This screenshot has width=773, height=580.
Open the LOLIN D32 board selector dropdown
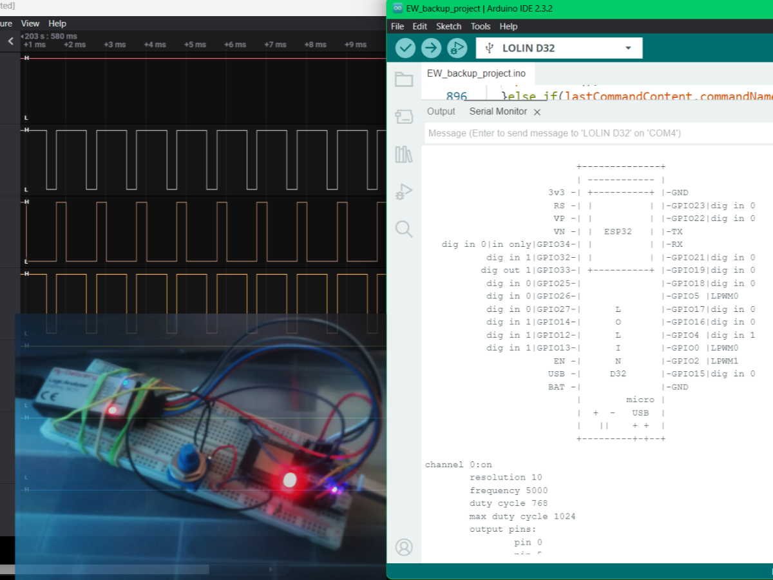[x=559, y=48]
